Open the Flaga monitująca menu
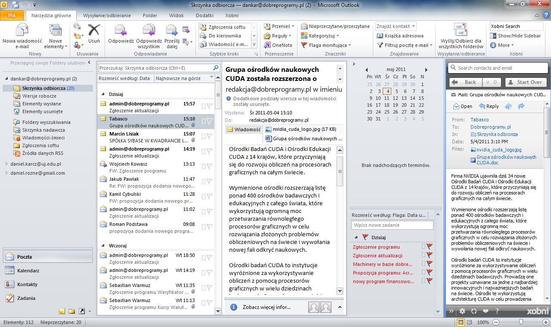This screenshot has width=551, height=327. [x=326, y=45]
